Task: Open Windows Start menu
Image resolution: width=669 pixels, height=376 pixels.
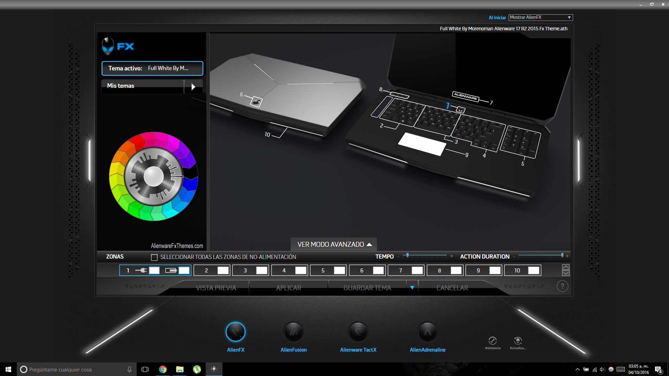Action: click(x=8, y=369)
